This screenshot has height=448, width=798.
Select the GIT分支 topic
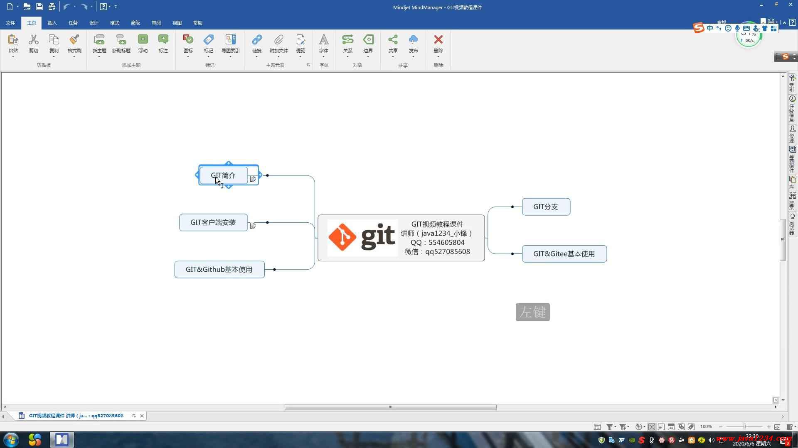click(546, 207)
